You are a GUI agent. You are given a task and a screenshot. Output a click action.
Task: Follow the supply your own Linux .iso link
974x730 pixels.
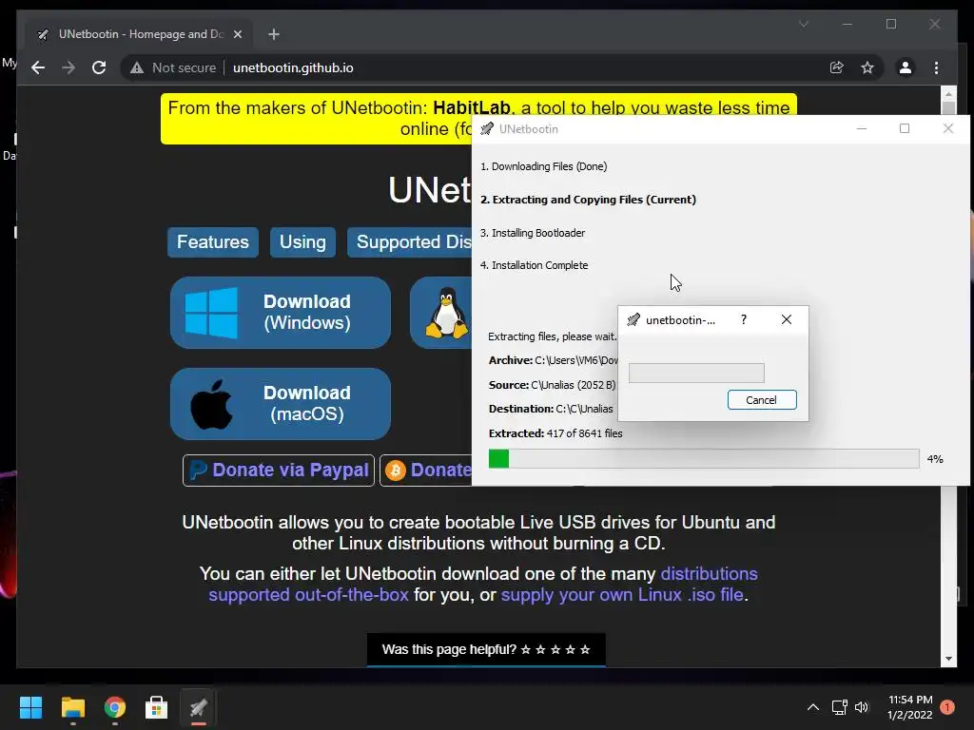pyautogui.click(x=622, y=595)
